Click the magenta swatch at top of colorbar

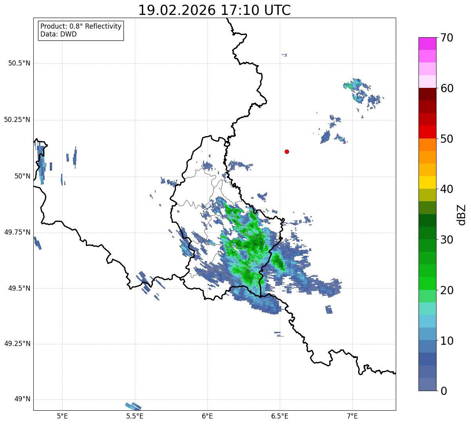[x=427, y=44]
